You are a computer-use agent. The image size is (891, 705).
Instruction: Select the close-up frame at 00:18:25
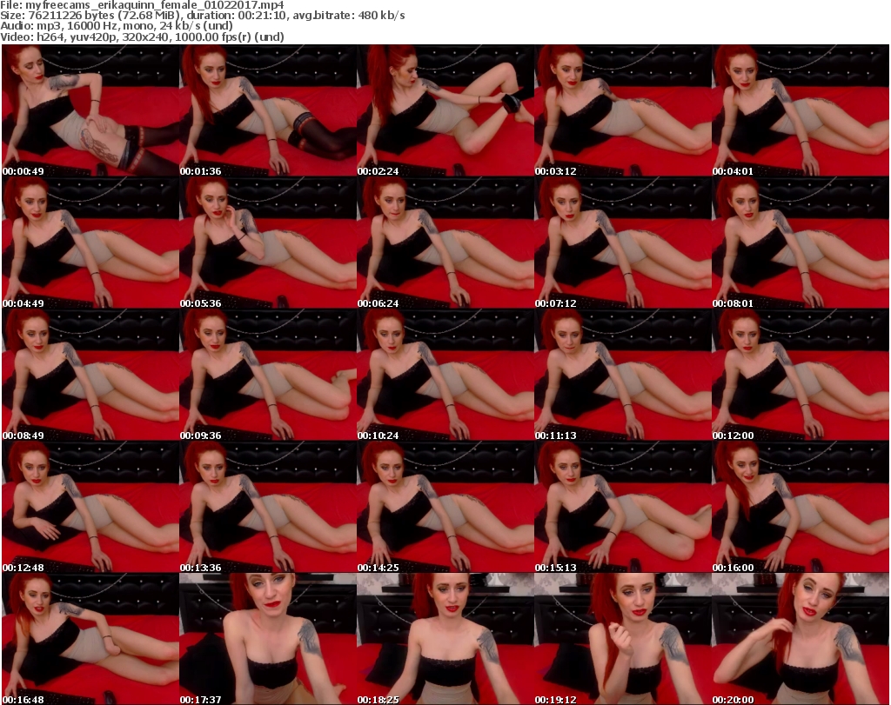[445, 639]
